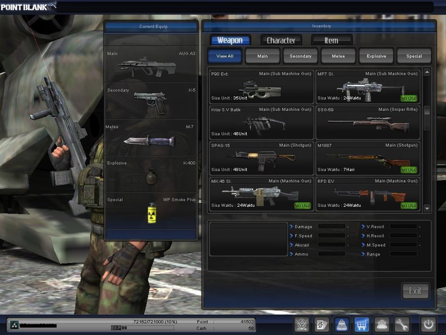Click the Ammo stat label arrow

click(291, 254)
